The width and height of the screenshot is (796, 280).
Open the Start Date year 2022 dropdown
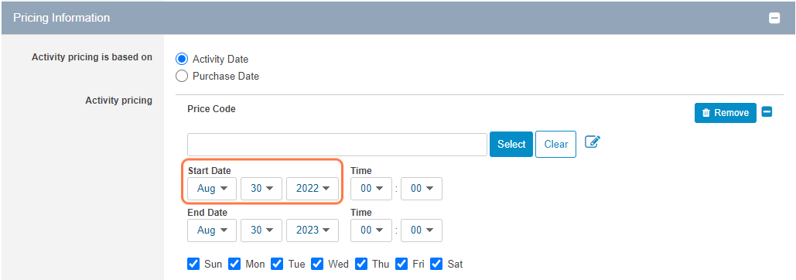[x=313, y=188]
